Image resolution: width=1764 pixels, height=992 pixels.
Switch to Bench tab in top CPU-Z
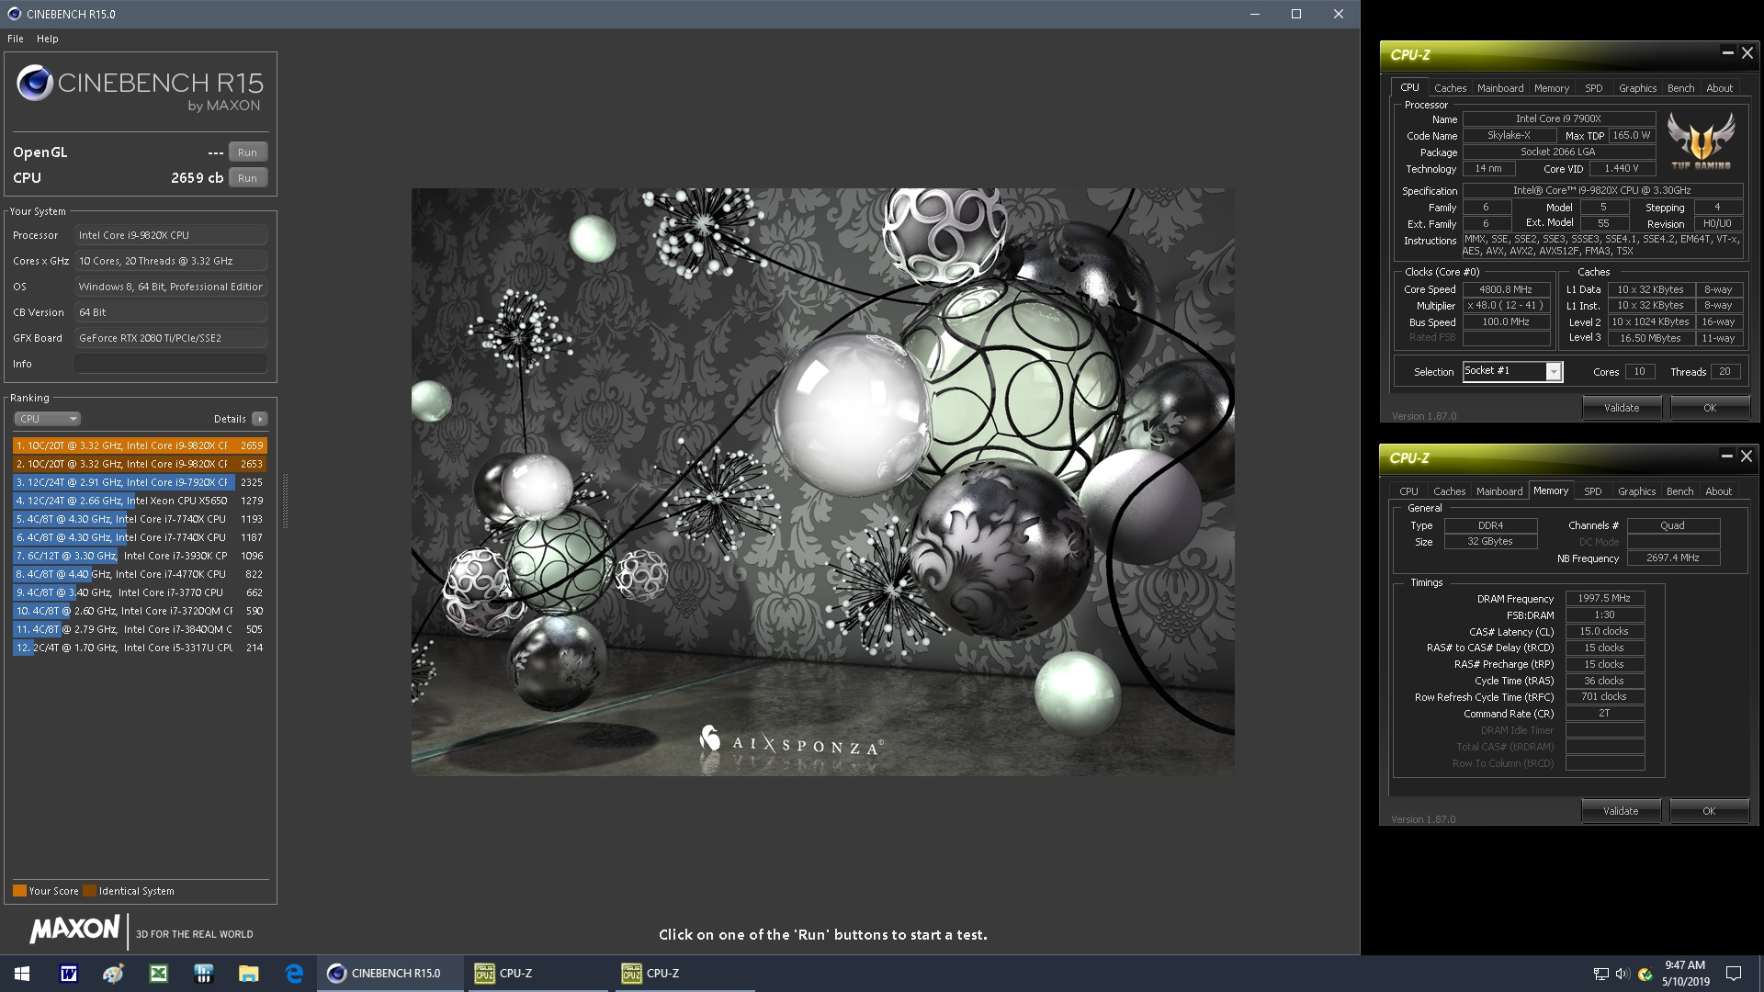(1680, 88)
